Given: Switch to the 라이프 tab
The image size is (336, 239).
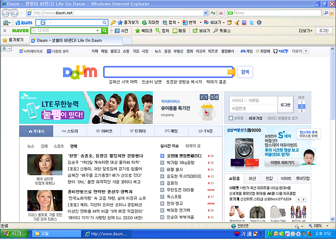Looking at the screenshot, I should (x=104, y=131).
